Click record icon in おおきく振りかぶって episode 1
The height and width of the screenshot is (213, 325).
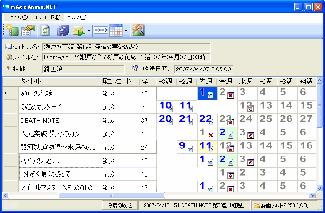tap(231, 176)
